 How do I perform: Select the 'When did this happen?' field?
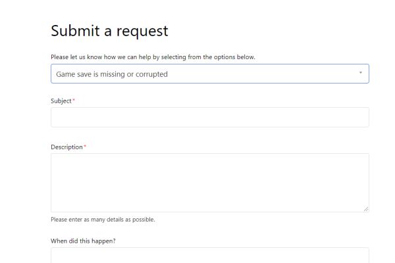(209, 255)
